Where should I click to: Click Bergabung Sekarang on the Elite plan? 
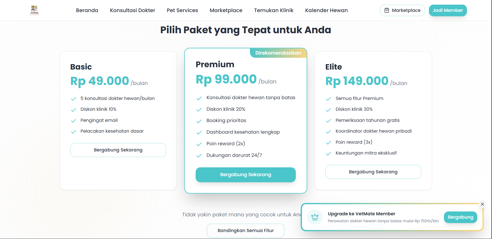[373, 172]
